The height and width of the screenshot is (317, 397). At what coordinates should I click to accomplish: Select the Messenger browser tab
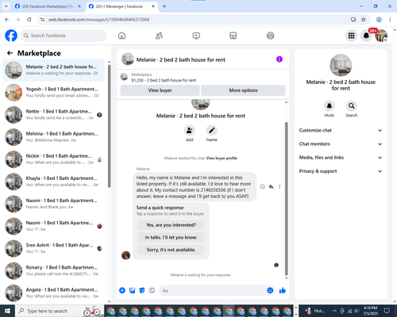click(x=122, y=6)
